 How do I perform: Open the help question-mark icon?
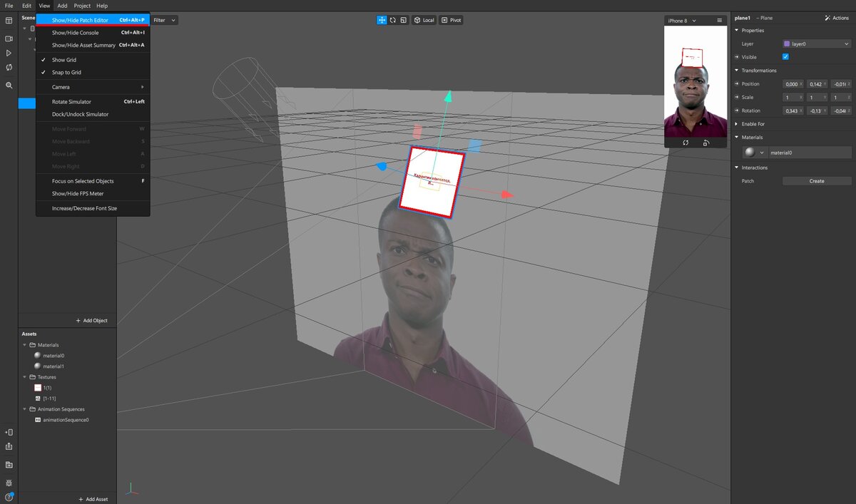[9, 497]
